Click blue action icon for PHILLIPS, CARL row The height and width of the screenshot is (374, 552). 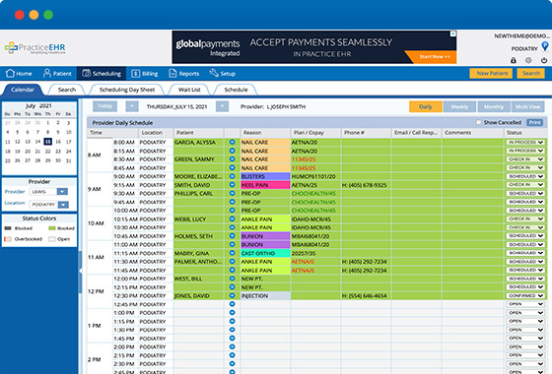coord(232,193)
